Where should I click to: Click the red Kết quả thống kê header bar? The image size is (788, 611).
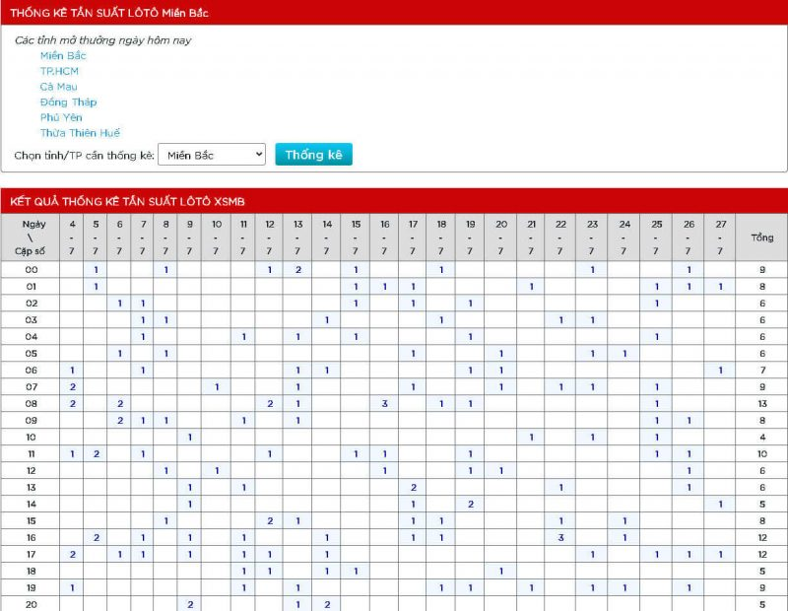[394, 201]
